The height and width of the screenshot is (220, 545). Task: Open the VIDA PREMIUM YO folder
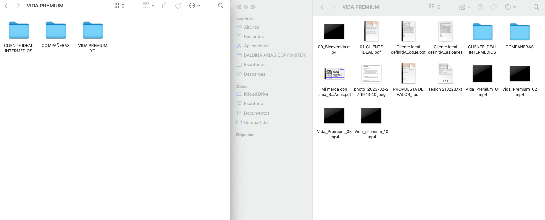coord(93,31)
